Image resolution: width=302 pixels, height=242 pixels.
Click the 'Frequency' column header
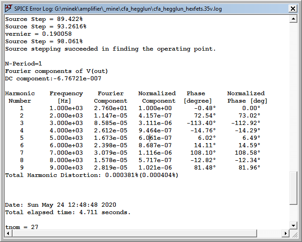click(x=66, y=93)
